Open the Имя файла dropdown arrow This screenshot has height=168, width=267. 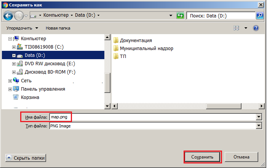[259, 118]
